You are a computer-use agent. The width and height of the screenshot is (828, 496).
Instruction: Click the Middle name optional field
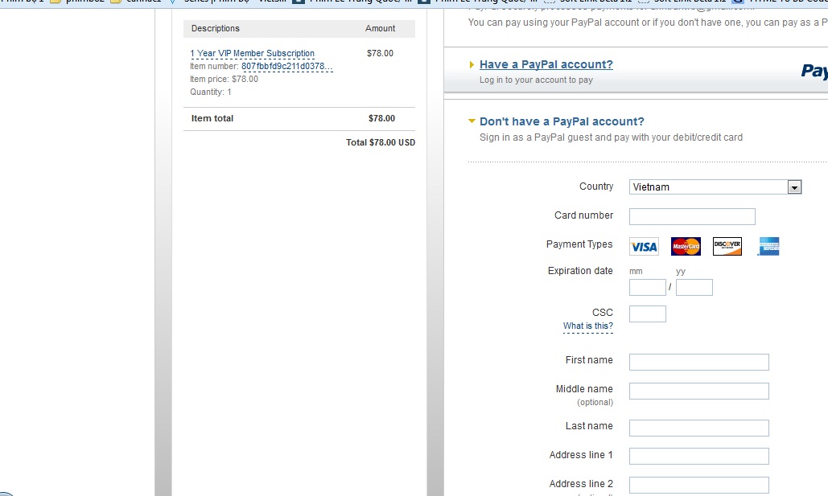[698, 391]
